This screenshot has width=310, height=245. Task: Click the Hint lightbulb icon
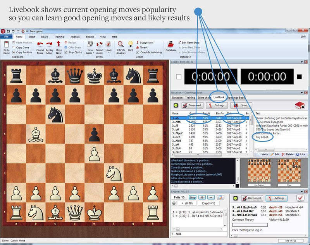point(130,44)
